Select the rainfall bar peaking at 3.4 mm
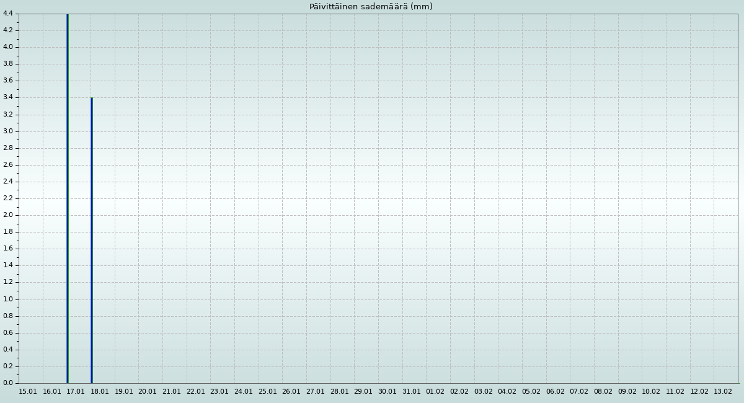 (x=92, y=241)
